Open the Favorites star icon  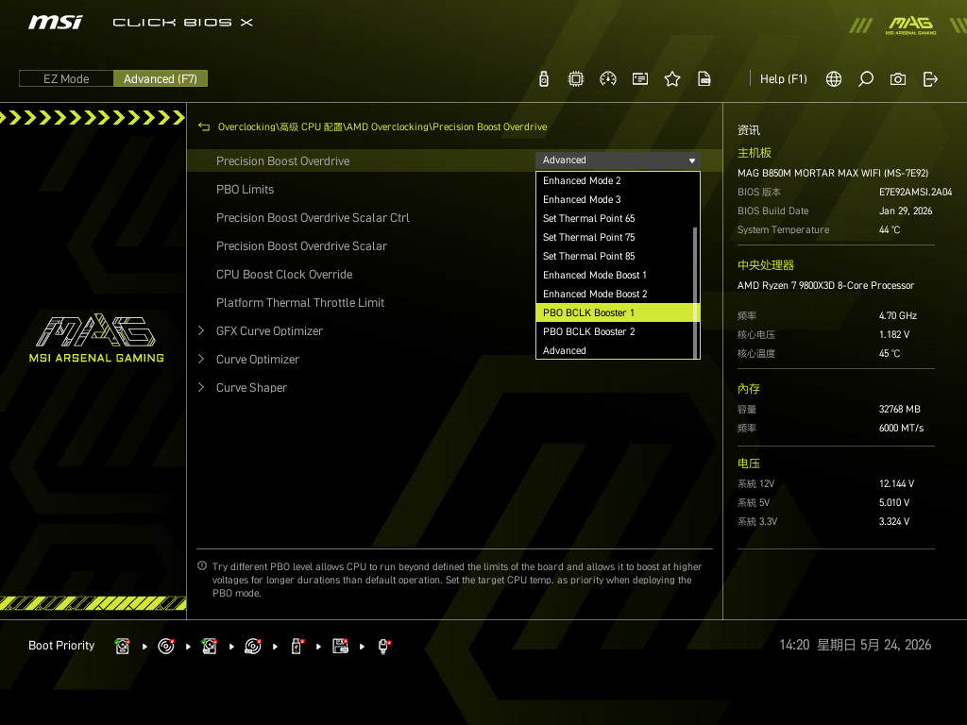click(672, 79)
